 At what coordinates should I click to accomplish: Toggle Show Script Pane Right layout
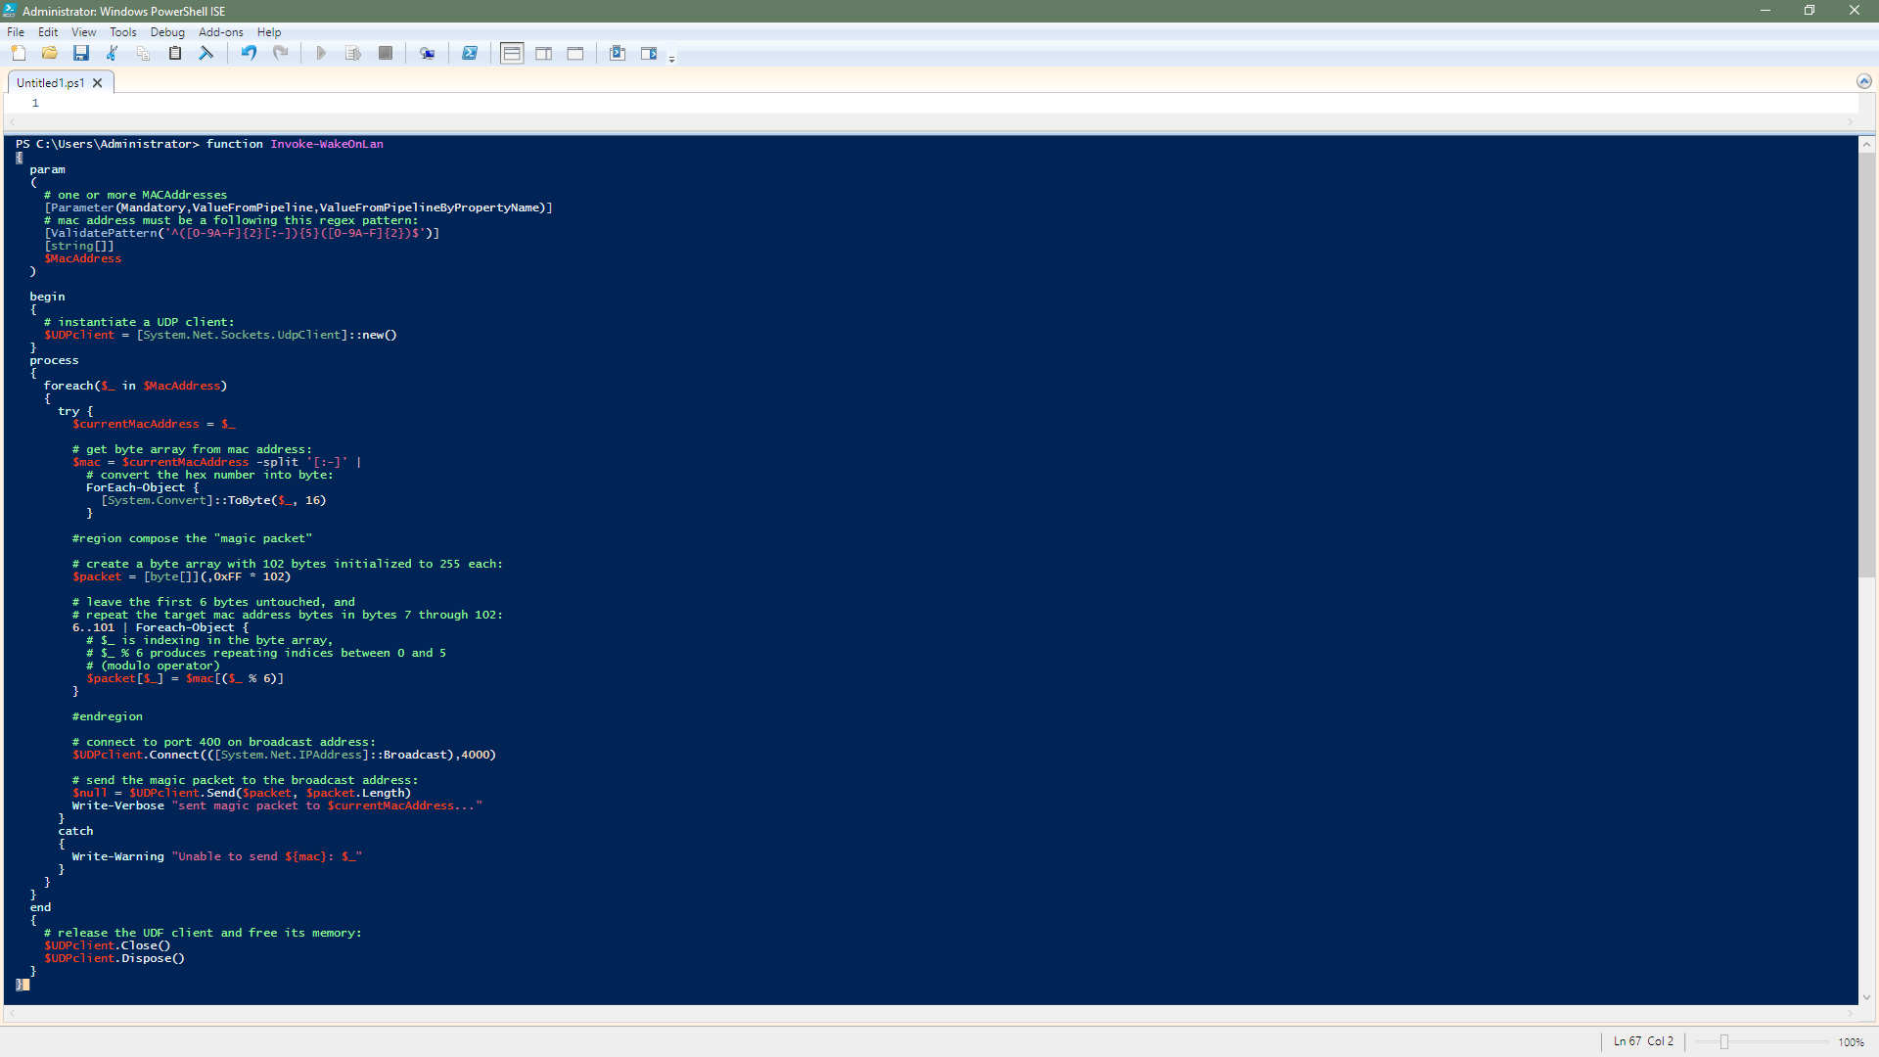[544, 53]
